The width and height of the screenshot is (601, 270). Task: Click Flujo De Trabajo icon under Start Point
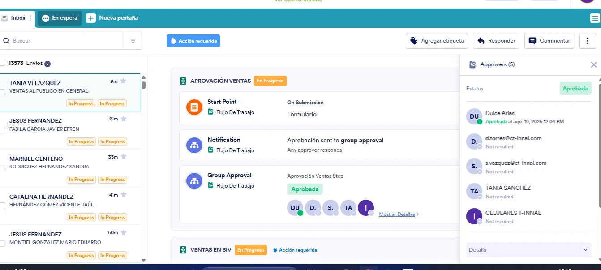(x=210, y=112)
